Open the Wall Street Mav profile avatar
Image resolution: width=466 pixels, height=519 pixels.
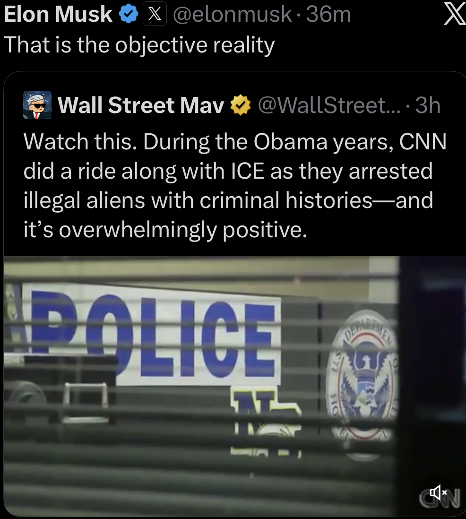click(x=37, y=105)
